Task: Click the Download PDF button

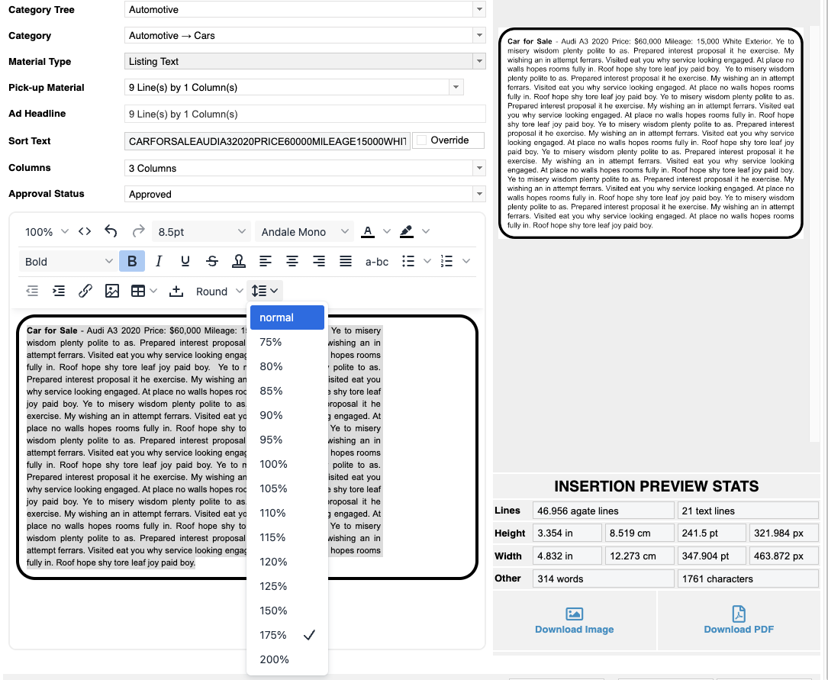Action: (739, 620)
